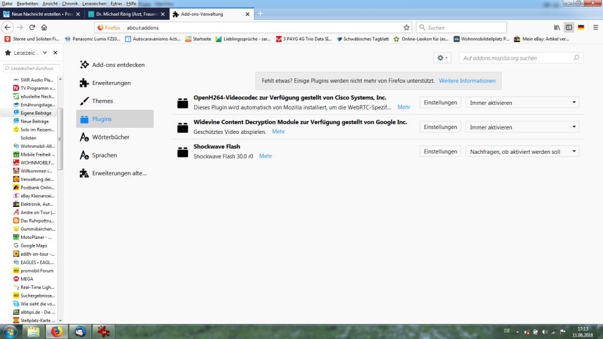Open Einstellungen for Widevine plugin
The image size is (603, 339).
440,127
